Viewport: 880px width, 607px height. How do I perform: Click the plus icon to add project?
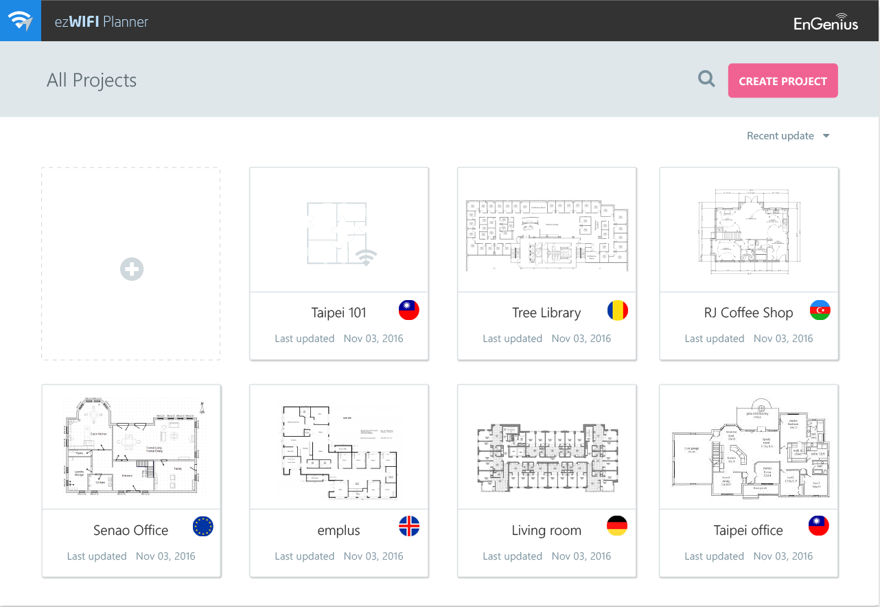coord(132,269)
